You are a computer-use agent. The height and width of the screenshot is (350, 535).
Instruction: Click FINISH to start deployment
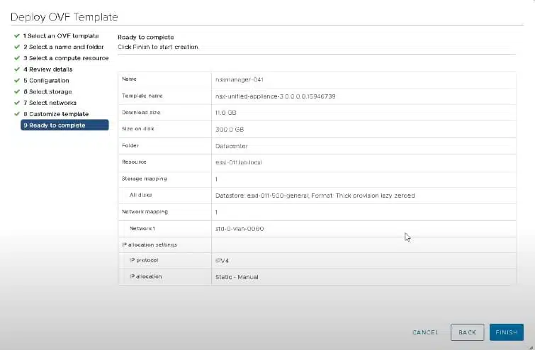pos(507,332)
